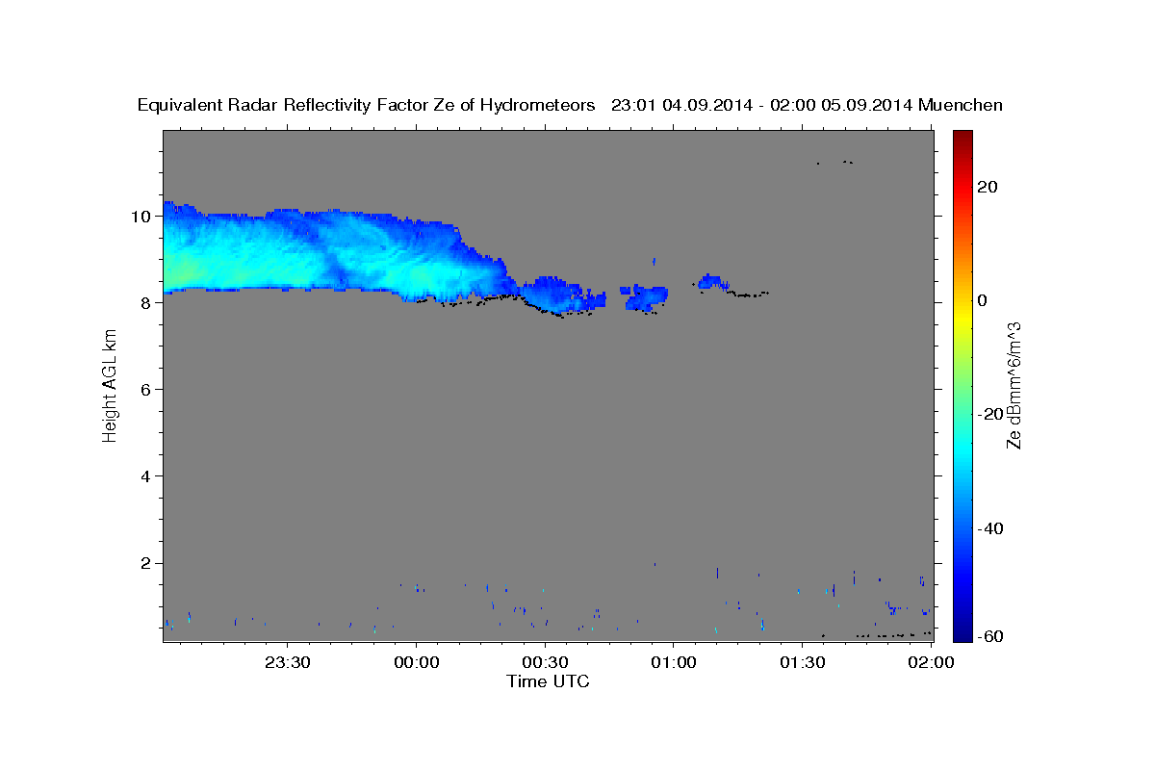This screenshot has width=1155, height=770.
Task: Click the 'Ze dBmm^6/m^3' colorbar label
Action: point(1014,386)
